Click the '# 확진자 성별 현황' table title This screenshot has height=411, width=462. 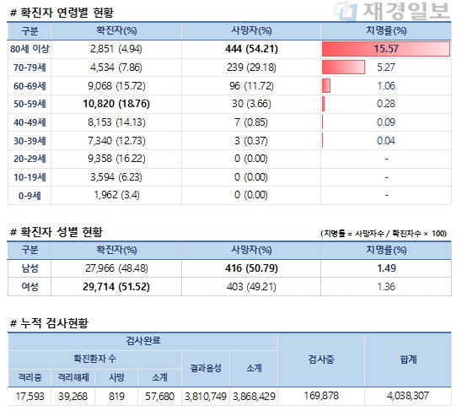point(56,232)
